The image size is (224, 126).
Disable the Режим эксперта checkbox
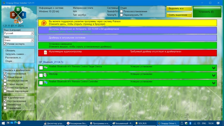coord(5,44)
